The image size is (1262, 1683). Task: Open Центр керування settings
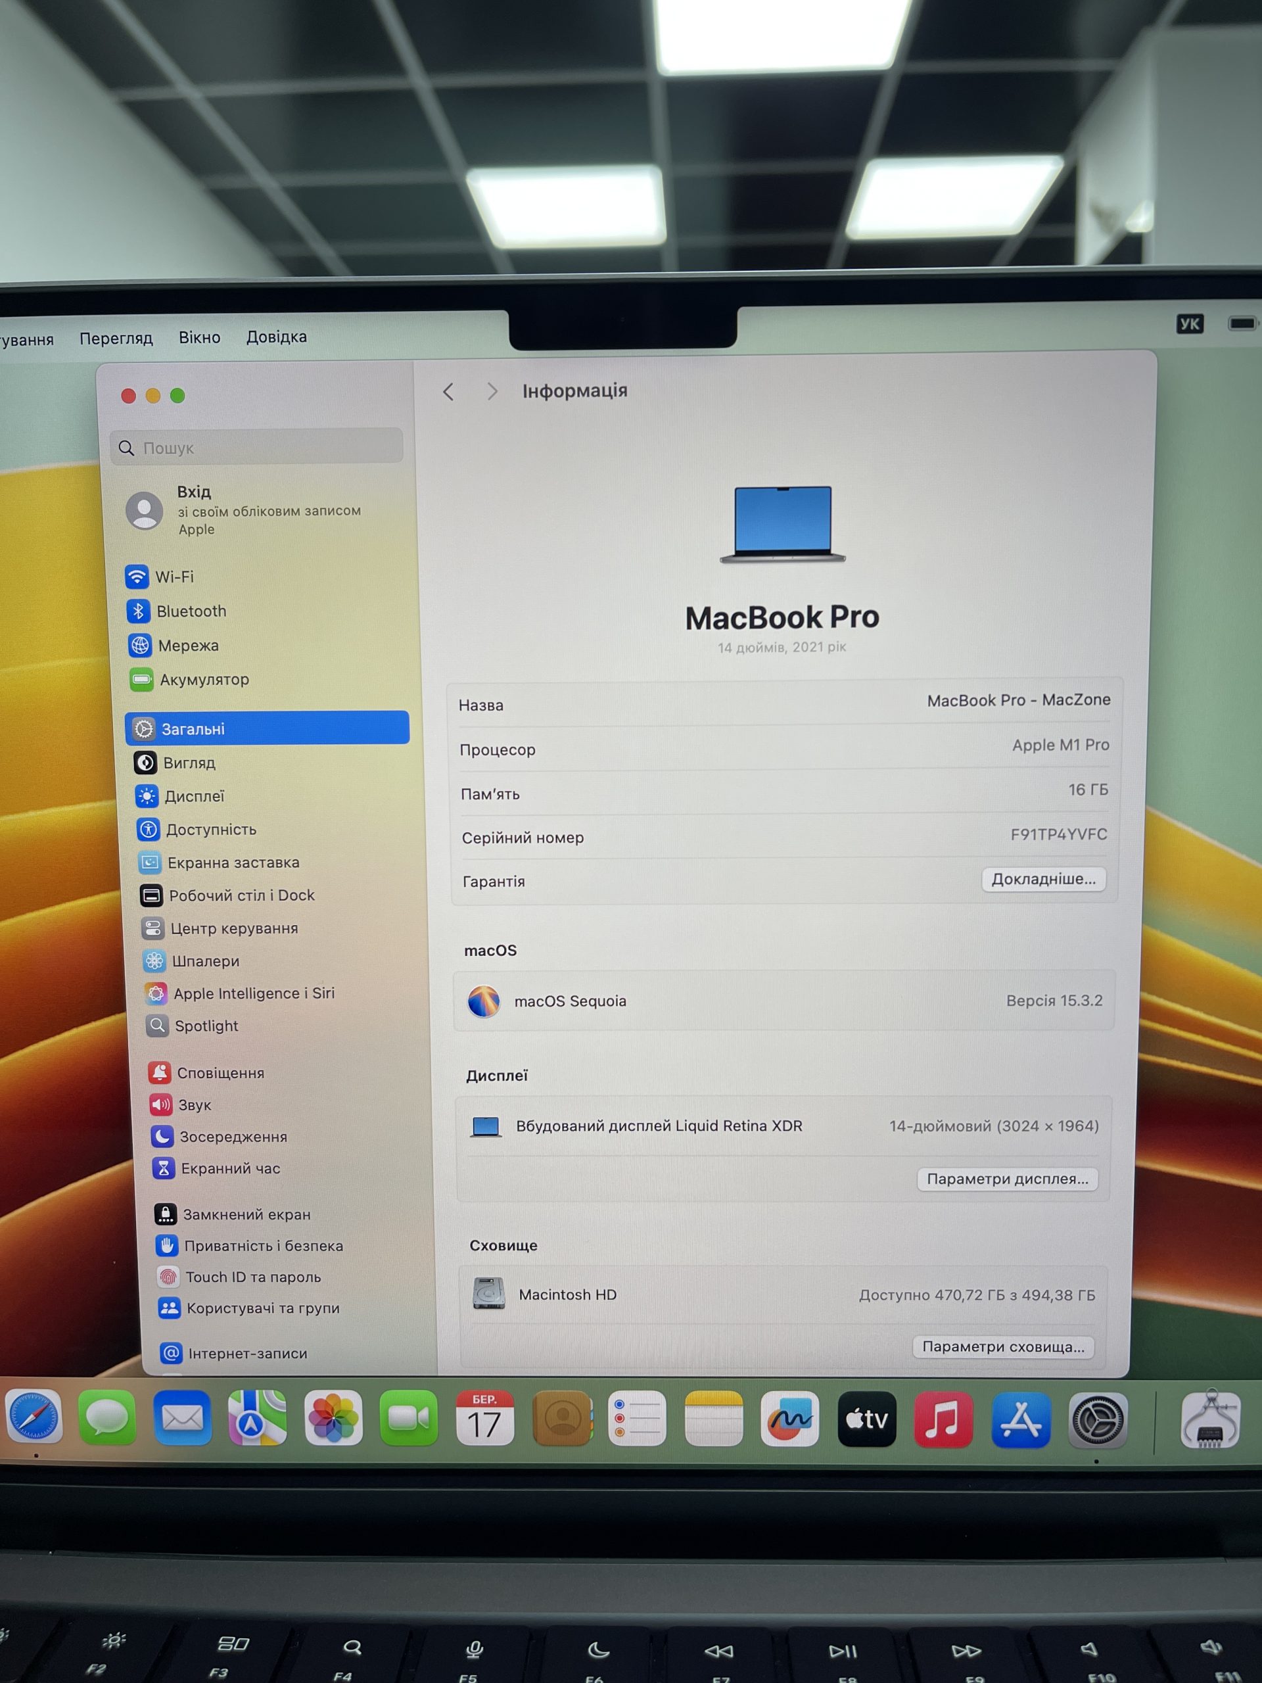point(220,928)
